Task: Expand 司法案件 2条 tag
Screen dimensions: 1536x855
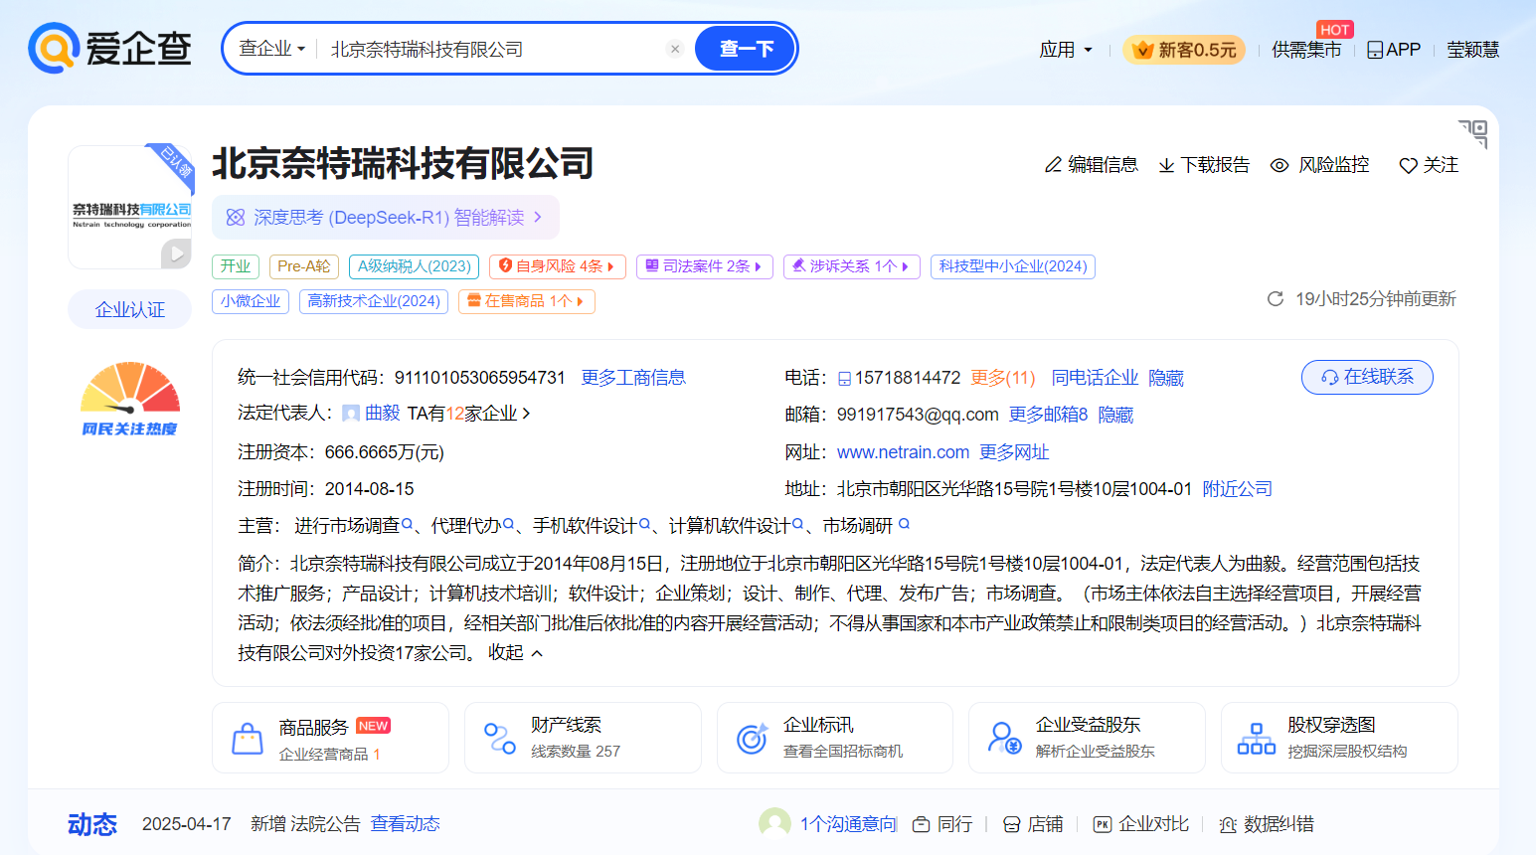Action: coord(704,266)
